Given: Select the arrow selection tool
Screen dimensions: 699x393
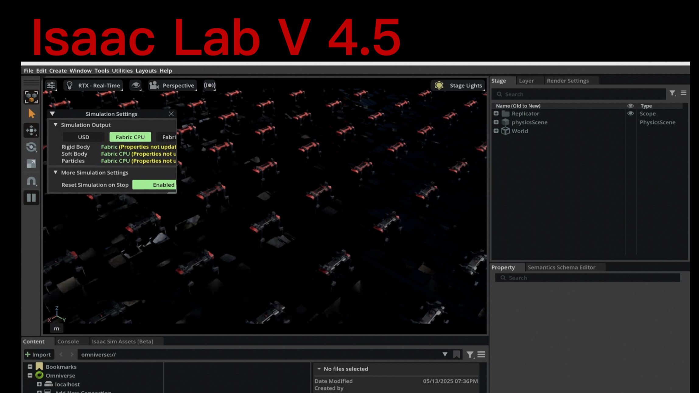Looking at the screenshot, I should [x=31, y=113].
